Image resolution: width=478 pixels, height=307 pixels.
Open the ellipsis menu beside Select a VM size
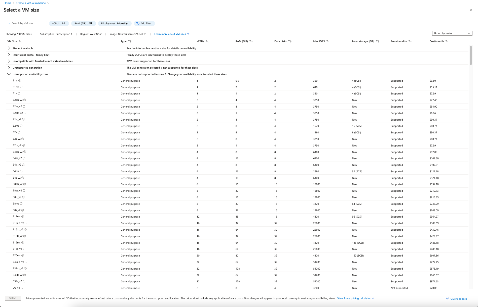(46, 10)
